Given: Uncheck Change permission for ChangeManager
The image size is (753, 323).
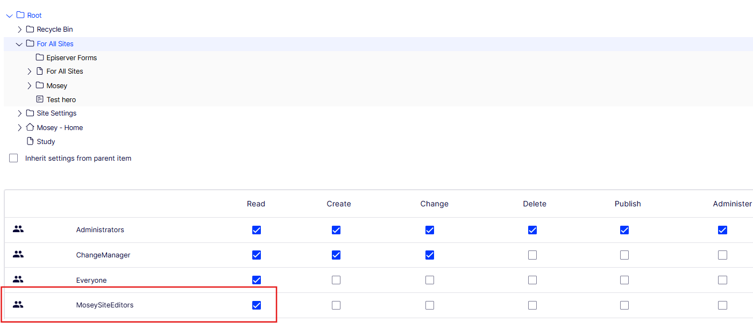Looking at the screenshot, I should (430, 255).
